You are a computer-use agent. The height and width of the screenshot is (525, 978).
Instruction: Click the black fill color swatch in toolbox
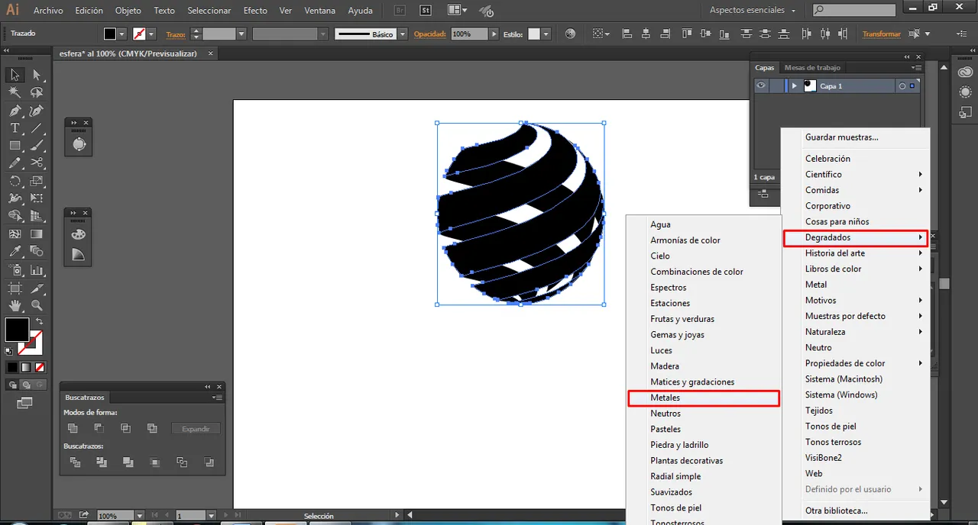[x=17, y=330]
